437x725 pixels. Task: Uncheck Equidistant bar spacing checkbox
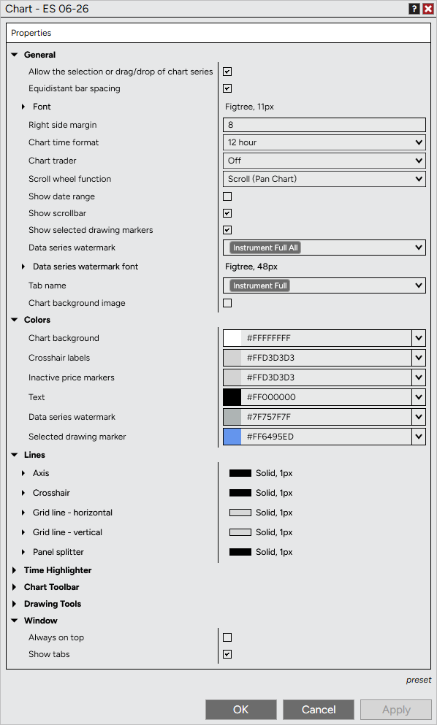point(227,88)
